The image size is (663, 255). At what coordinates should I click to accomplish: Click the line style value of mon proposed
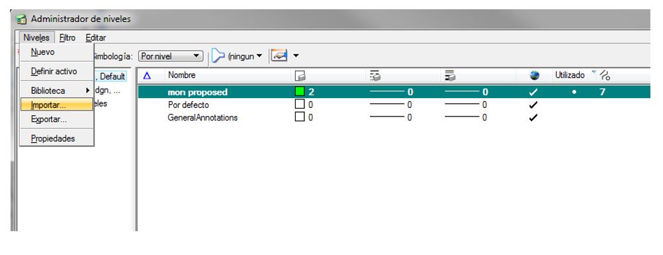pos(391,92)
